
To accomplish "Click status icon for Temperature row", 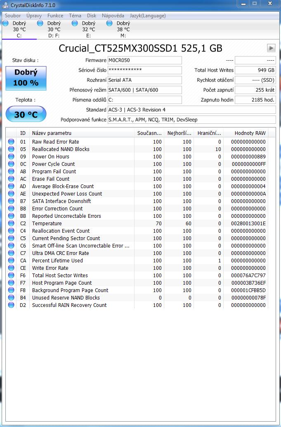I will (11, 223).
